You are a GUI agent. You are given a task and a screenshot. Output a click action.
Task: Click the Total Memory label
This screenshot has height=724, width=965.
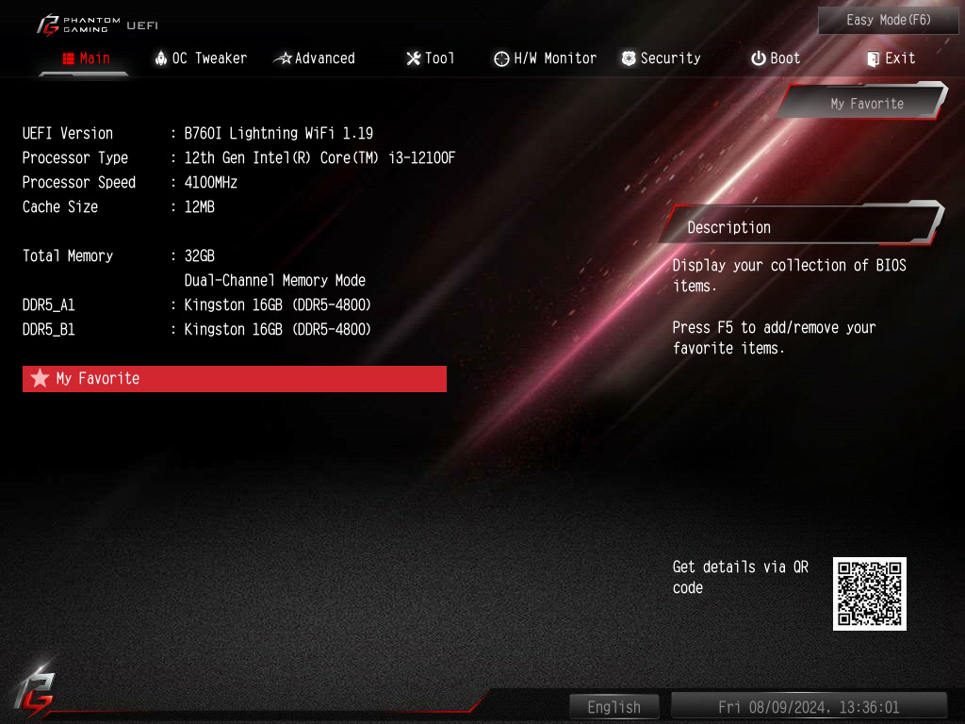(68, 256)
